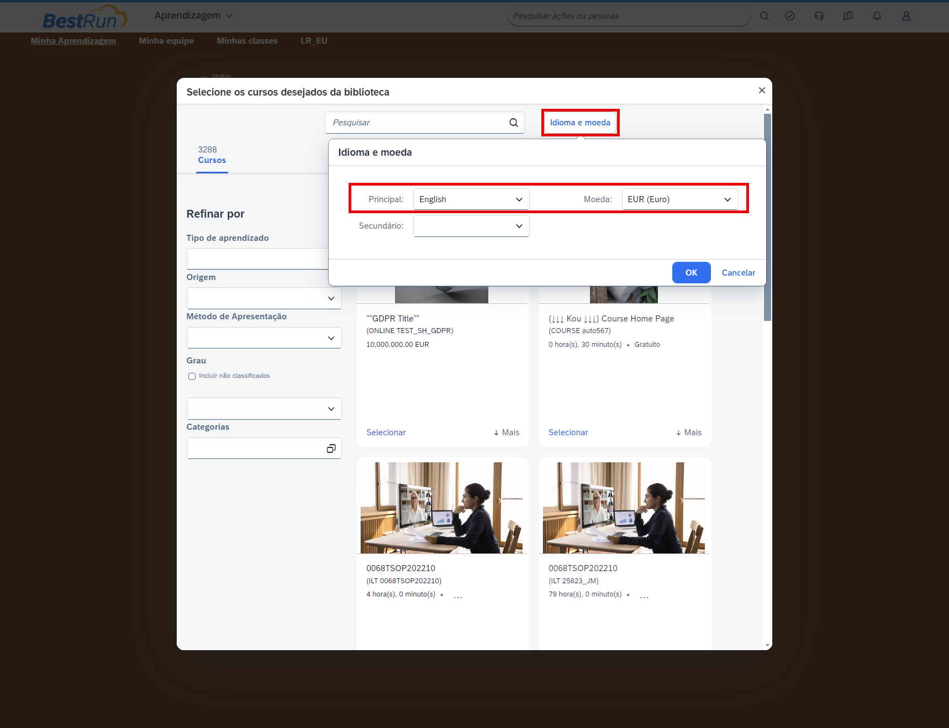Image resolution: width=949 pixels, height=728 pixels.
Task: Open ellipsis on 79 hora(s) course card
Action: [x=644, y=595]
